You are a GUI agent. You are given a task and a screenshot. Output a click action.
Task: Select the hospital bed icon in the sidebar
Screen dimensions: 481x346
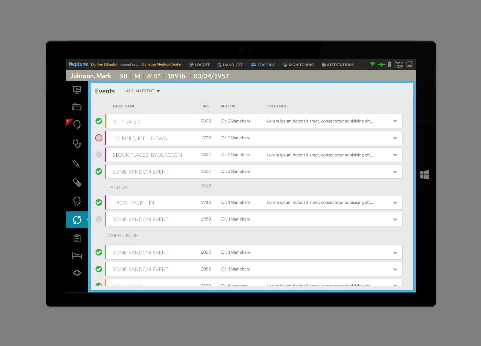tap(77, 255)
